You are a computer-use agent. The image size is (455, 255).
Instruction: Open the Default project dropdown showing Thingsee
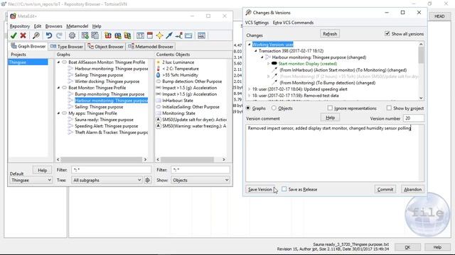[31, 180]
